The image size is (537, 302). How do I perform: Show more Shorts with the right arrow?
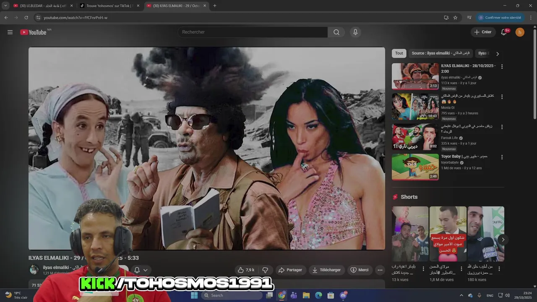pyautogui.click(x=503, y=240)
